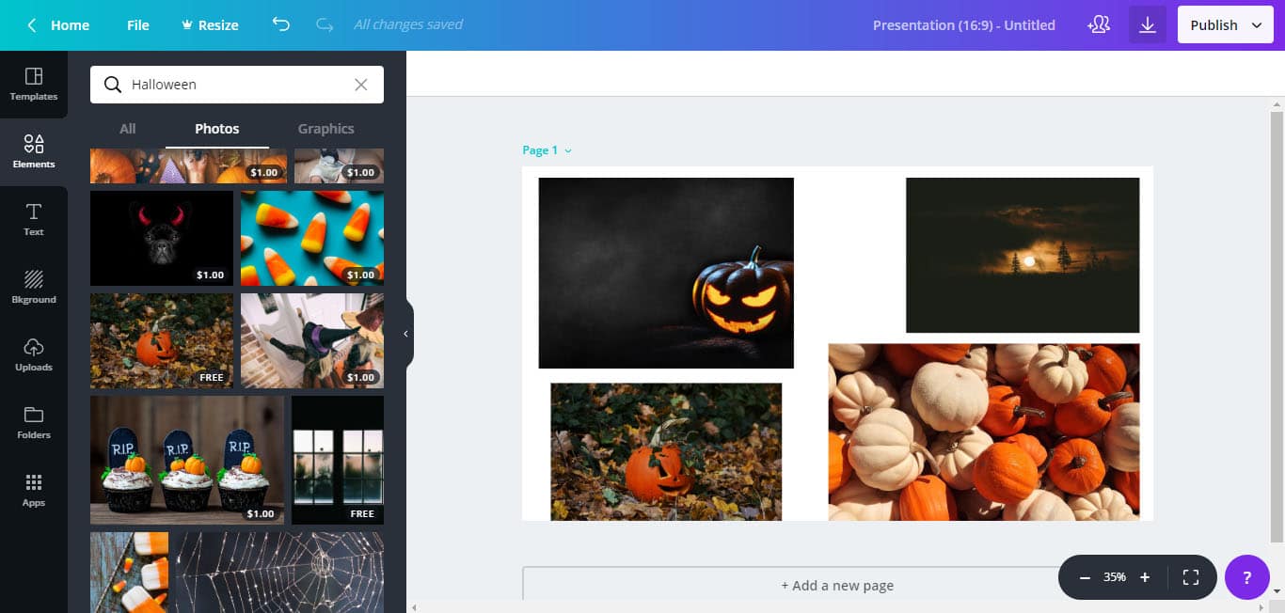Select the candy corn photo thumbnail
Image resolution: width=1285 pixels, height=613 pixels.
pyautogui.click(x=311, y=238)
